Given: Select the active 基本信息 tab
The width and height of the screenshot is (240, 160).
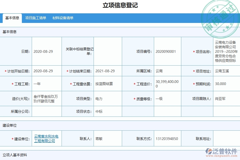Looking at the screenshot, I should coord(11,18).
